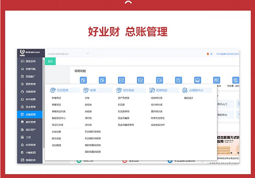The width and height of the screenshot is (255, 178).
Task: Click the notification bell icon in header
Action: click(x=208, y=54)
